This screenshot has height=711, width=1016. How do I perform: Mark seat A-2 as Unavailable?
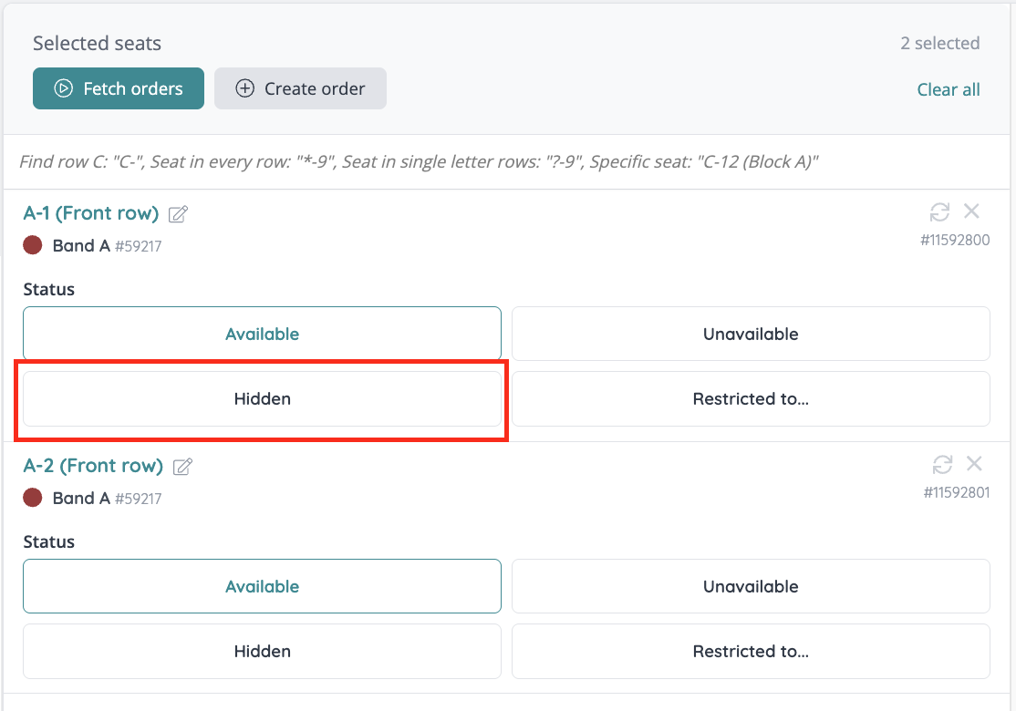point(751,586)
